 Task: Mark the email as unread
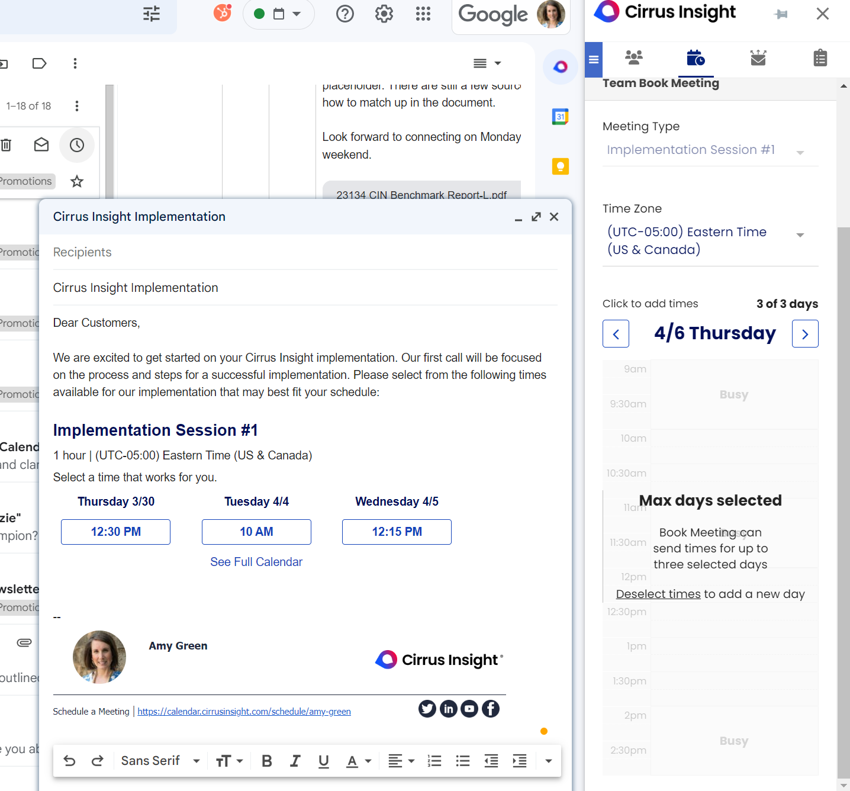click(x=41, y=145)
